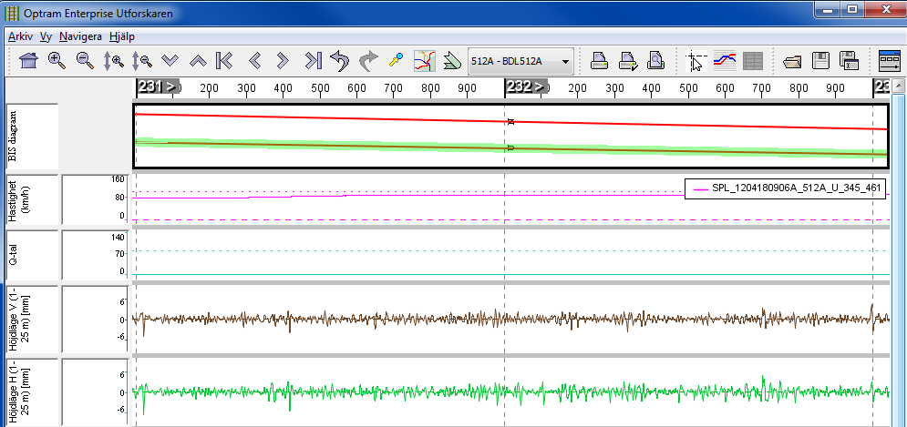Screen dimensions: 907x427
Task: Click the brown Höjdläge V waveform
Action: click(511, 319)
